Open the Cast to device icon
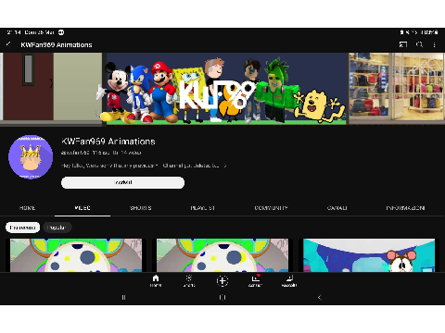 point(403,44)
